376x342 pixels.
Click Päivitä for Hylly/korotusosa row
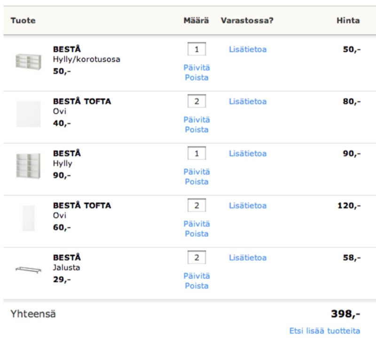196,68
